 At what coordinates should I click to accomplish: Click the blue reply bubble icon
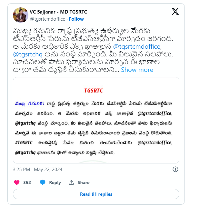coord(43,182)
